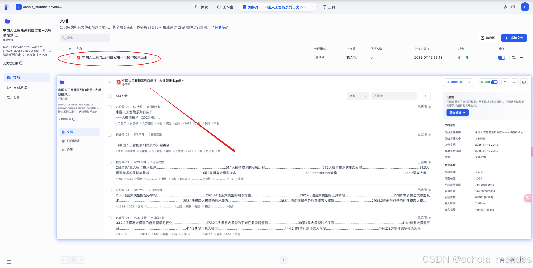Check the checkbox for document row 1

[65, 58]
